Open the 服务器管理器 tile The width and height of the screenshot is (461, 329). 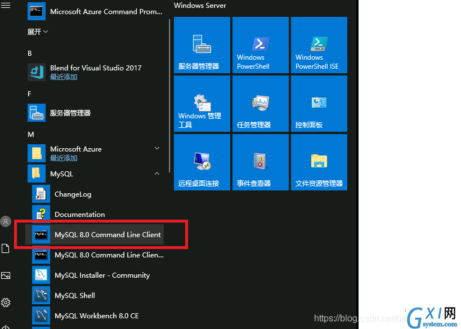(202, 45)
